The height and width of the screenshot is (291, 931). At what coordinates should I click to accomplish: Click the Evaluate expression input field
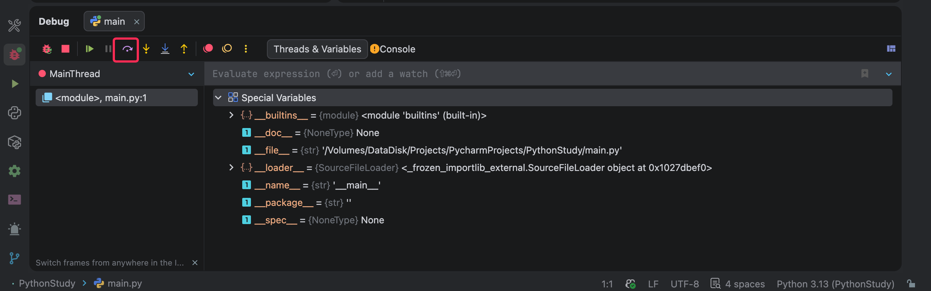[x=509, y=74]
